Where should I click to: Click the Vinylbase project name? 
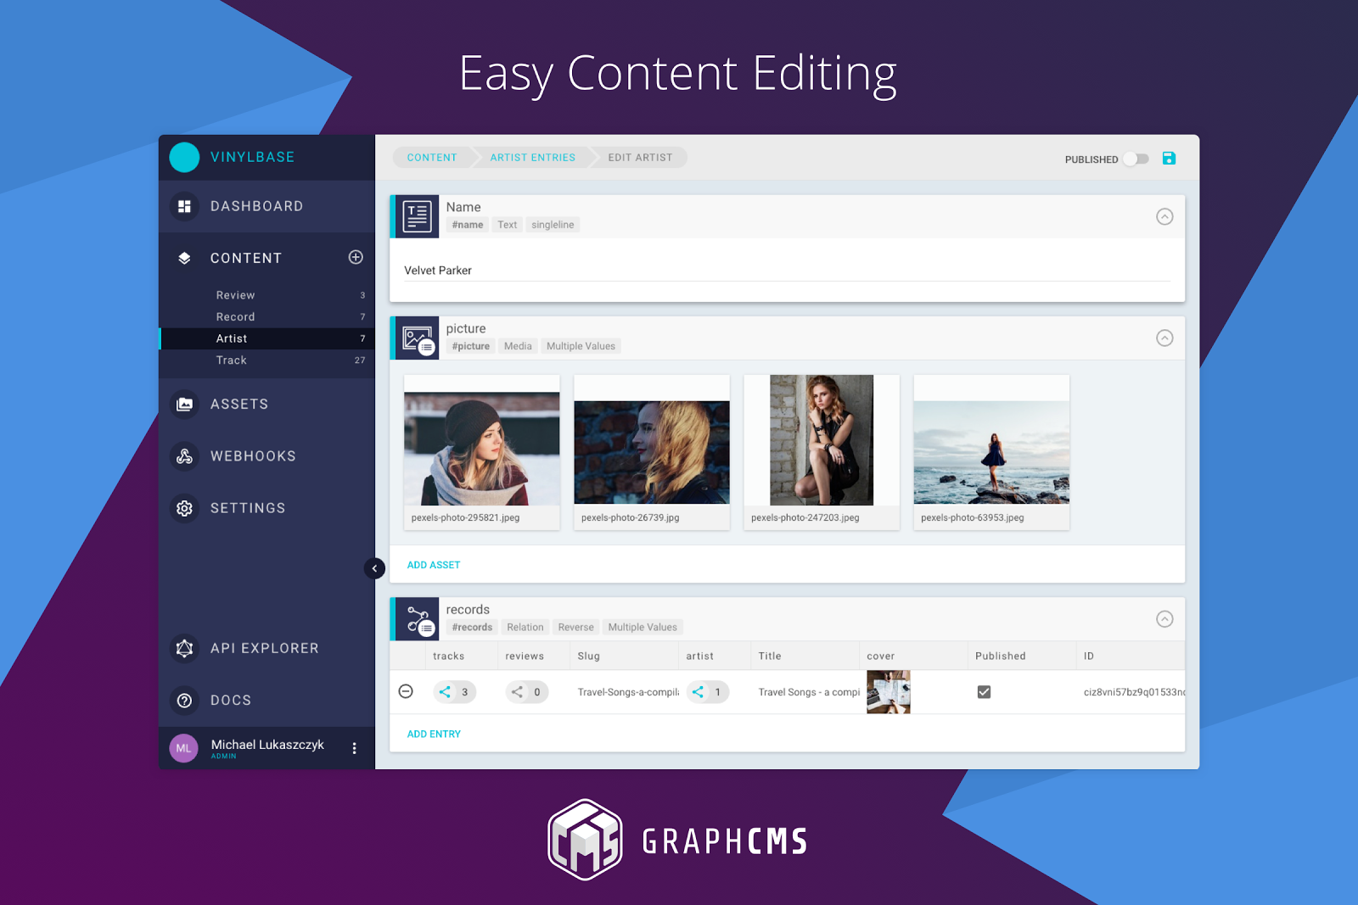point(252,157)
